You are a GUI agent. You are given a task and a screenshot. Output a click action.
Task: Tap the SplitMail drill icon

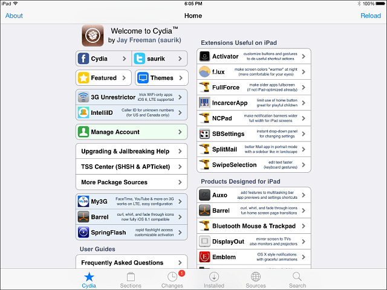click(204, 149)
